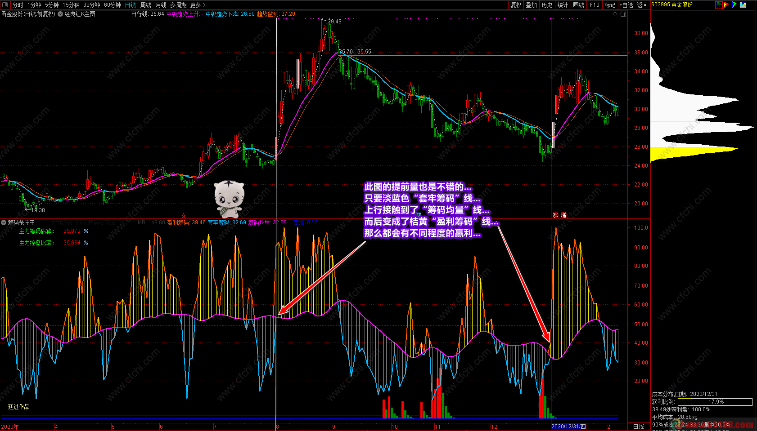Click the 标记 mark button
The image size is (757, 431).
click(610, 5)
